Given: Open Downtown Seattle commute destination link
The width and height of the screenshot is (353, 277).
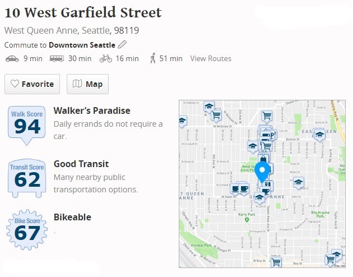Looking at the screenshot, I should click(x=82, y=45).
